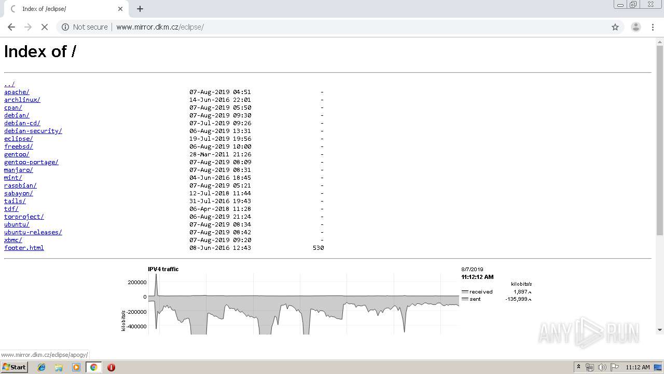Open the Chrome profile avatar
Screen dimensions: 664x374
tap(635, 27)
